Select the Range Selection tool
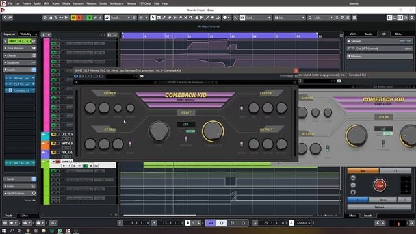 [159, 18]
